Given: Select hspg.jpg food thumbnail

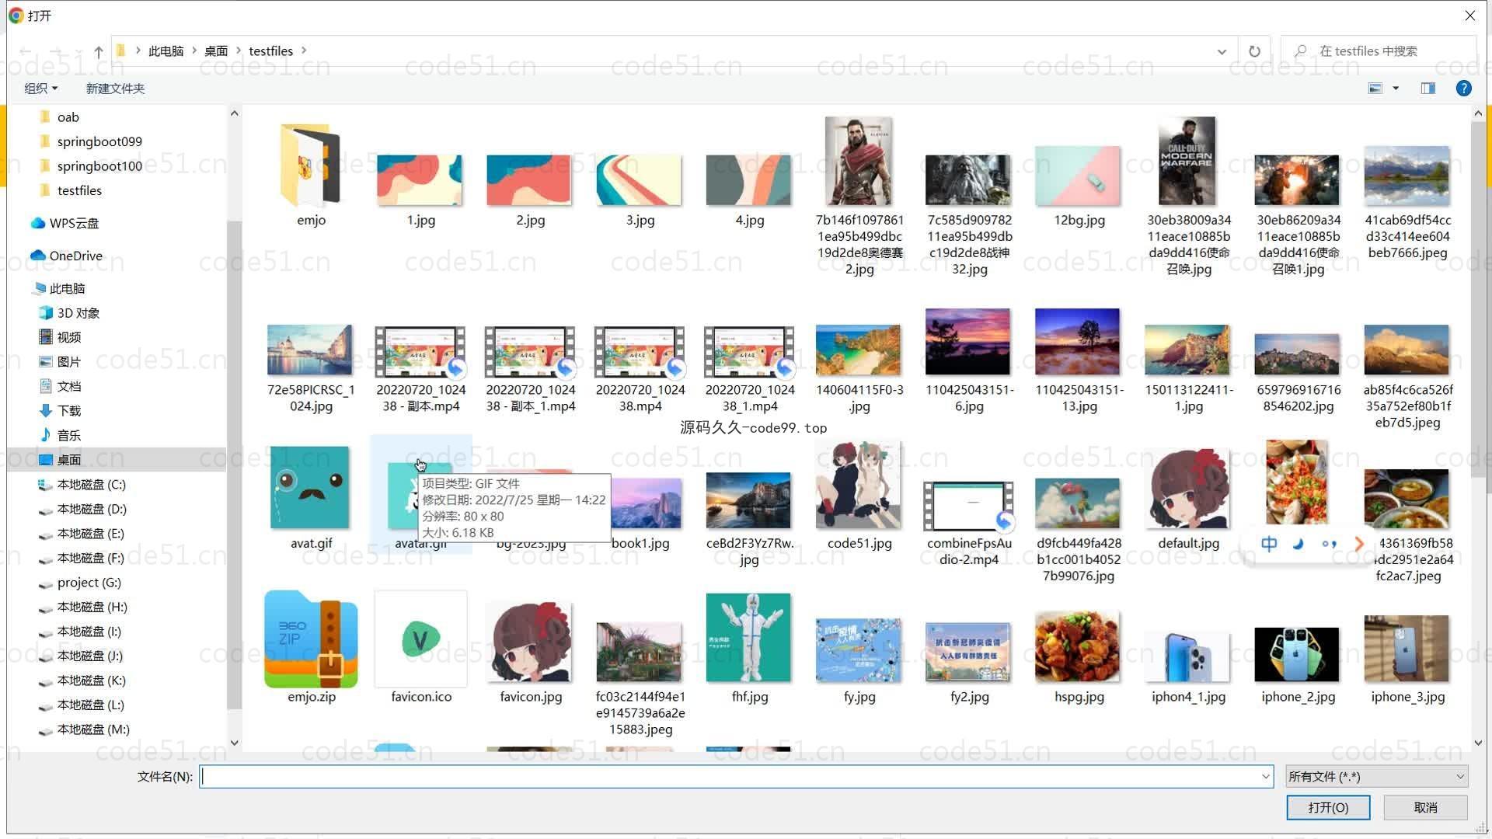Looking at the screenshot, I should (x=1079, y=646).
